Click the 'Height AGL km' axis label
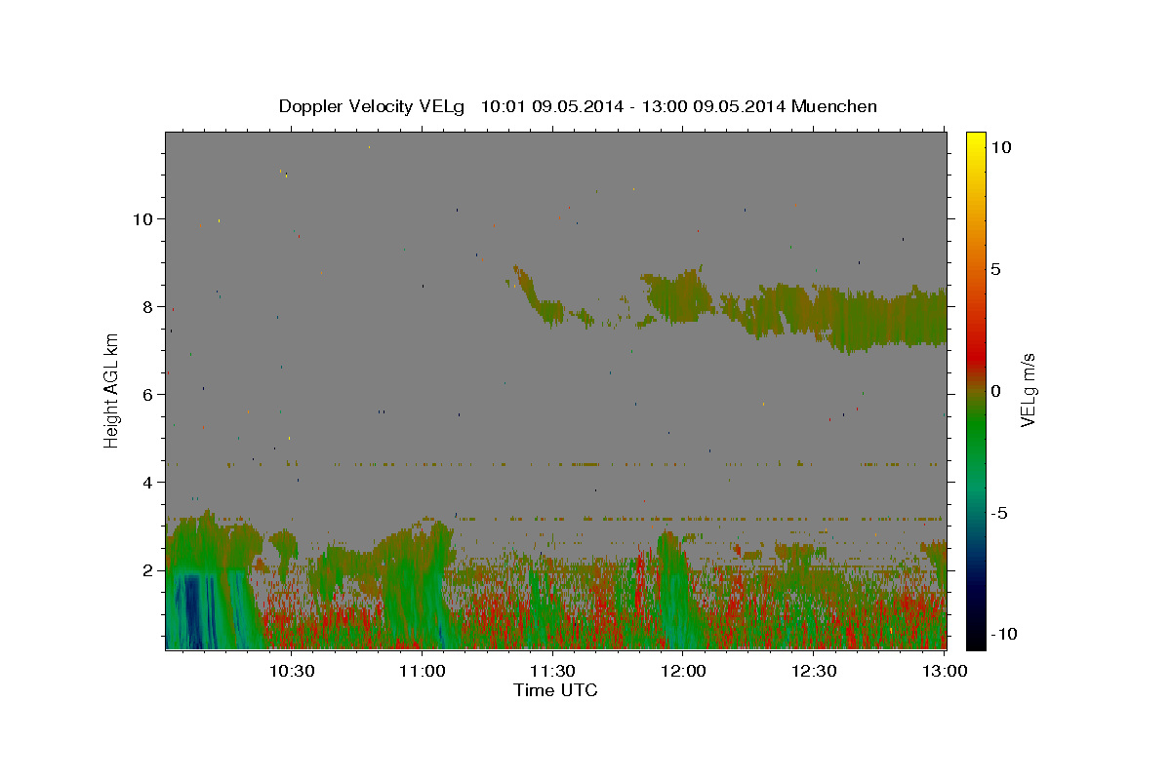Viewport: 1171px width, 780px height. click(x=111, y=390)
